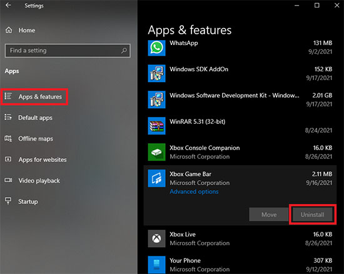This screenshot has width=344, height=274.
Task: Uninstall Xbox Game Bar
Action: coord(312,215)
